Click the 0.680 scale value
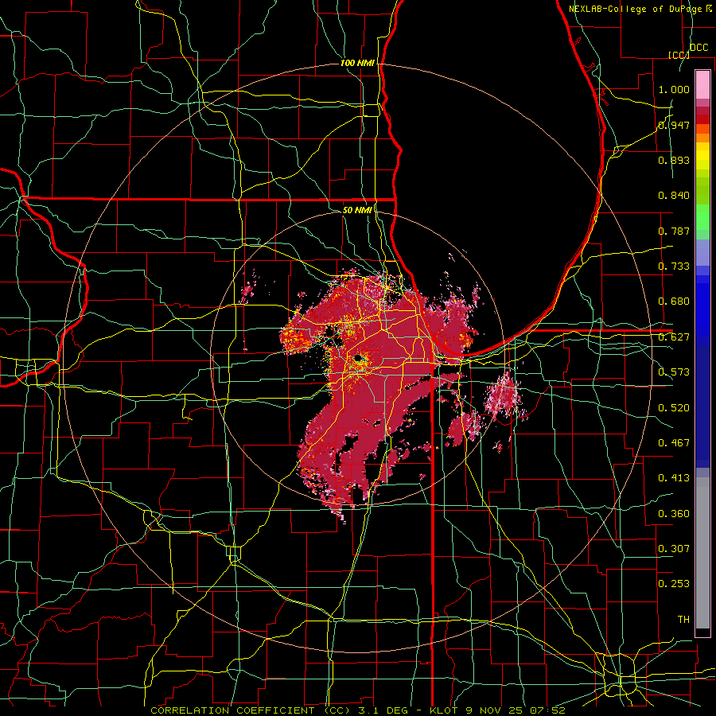Viewport: 716px width, 716px height. [x=674, y=302]
